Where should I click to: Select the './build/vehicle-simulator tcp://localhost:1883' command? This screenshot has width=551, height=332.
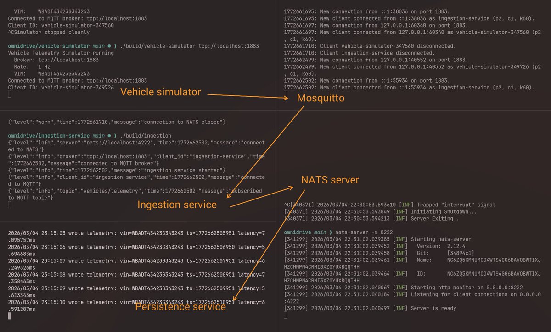189,46
